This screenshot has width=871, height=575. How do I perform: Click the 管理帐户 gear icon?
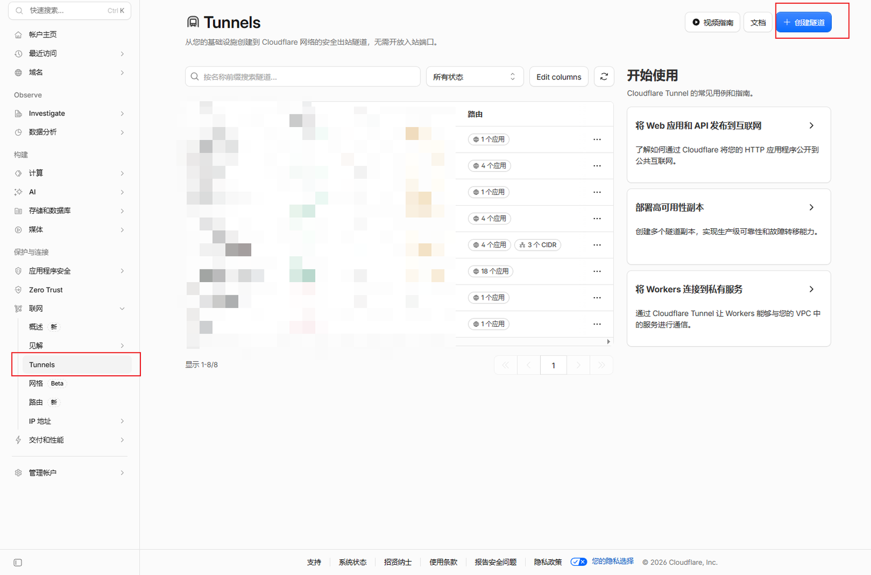(x=18, y=473)
